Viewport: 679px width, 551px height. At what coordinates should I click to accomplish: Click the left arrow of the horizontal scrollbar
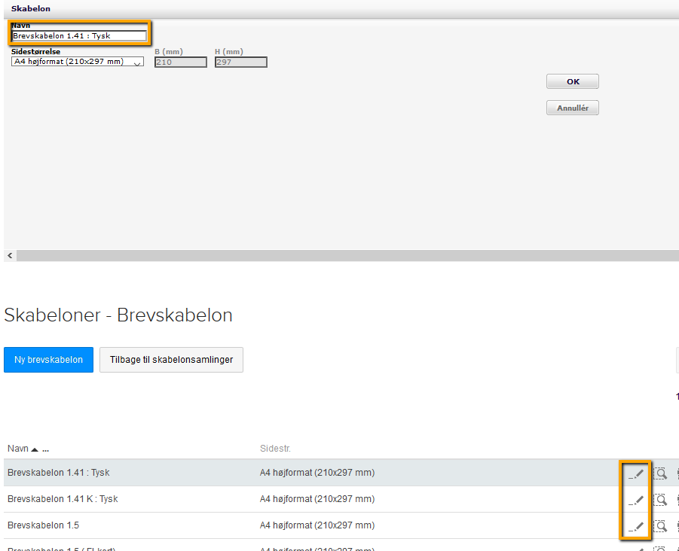[10, 256]
